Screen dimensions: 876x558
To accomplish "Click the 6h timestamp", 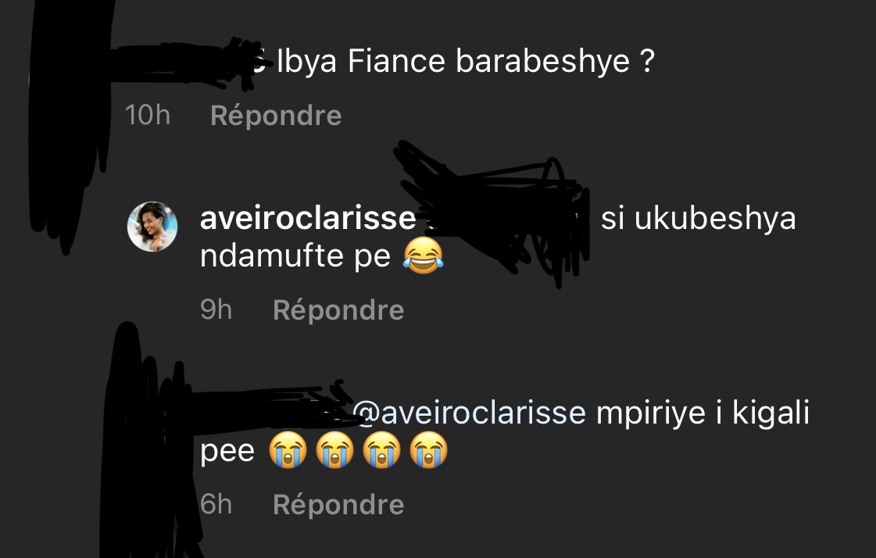I will pyautogui.click(x=216, y=504).
